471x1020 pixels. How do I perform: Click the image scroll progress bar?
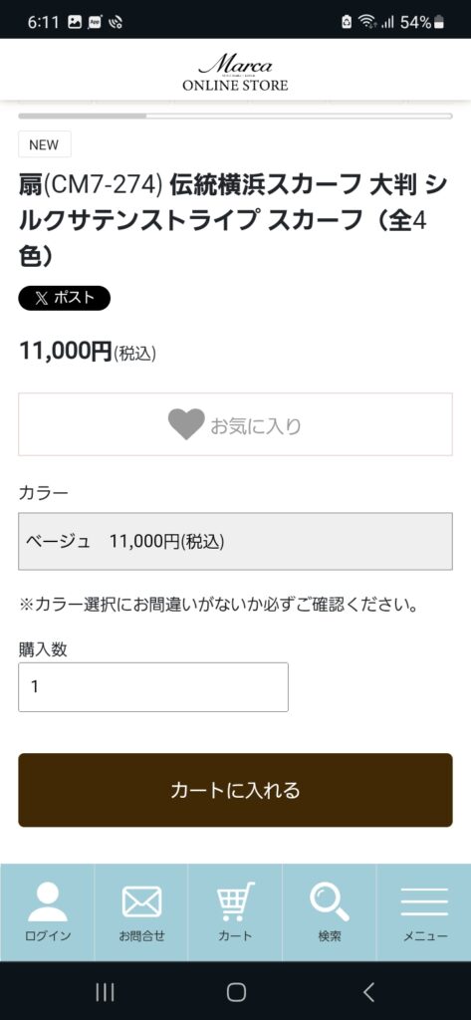coord(235,116)
